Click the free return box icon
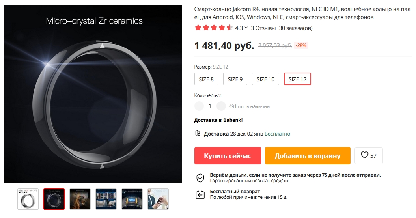Viewport: 416px width, 218px height. point(200,194)
